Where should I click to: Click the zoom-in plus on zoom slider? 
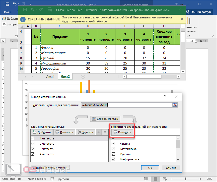201,179
